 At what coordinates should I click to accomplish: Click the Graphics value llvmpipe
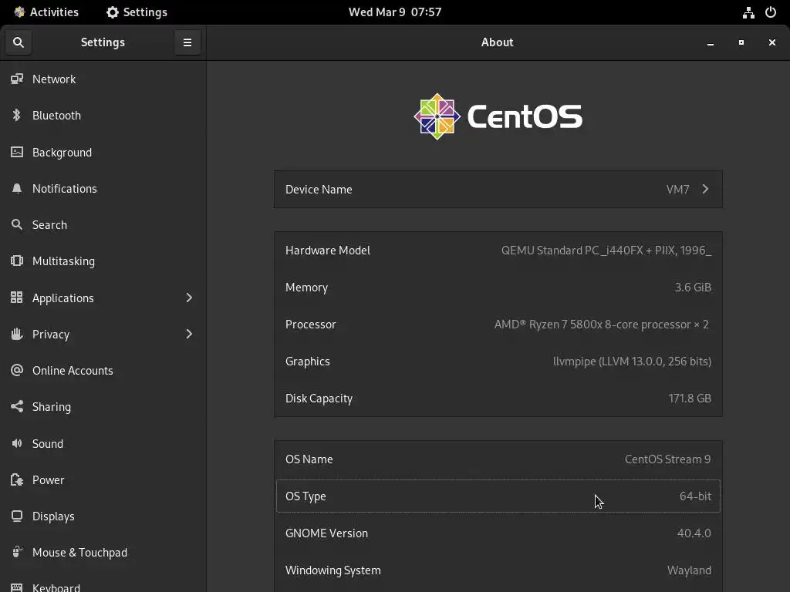(632, 361)
